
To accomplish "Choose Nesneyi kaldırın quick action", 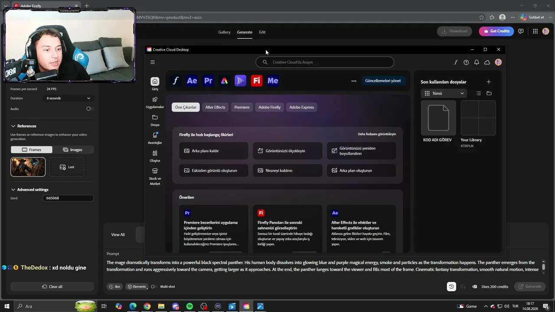I will coord(287,170).
